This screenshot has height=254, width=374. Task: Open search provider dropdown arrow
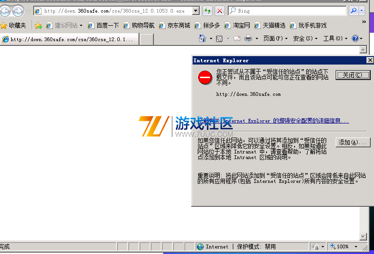(x=362, y=11)
